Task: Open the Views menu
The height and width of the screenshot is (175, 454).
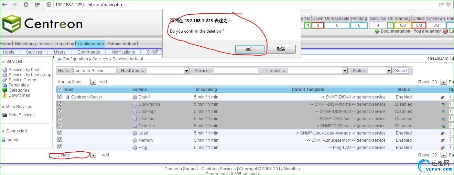Action: [x=45, y=44]
